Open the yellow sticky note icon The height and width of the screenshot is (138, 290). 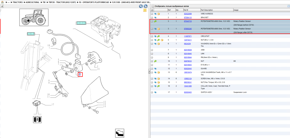(x=145, y=10)
